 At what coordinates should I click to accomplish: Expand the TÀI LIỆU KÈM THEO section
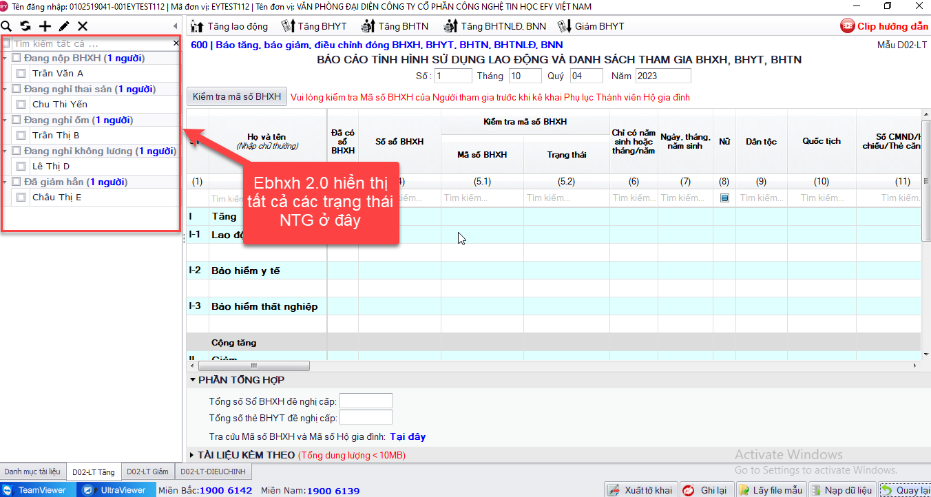[x=192, y=455]
